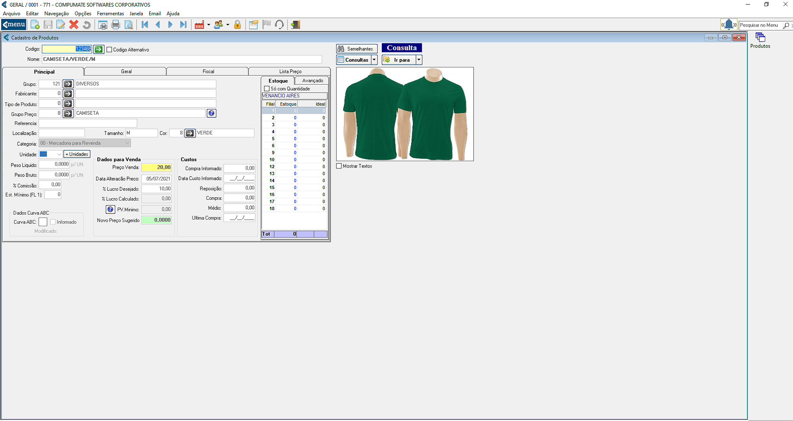The width and height of the screenshot is (793, 421).
Task: Open the Unidade combo box
Action: coord(59,154)
